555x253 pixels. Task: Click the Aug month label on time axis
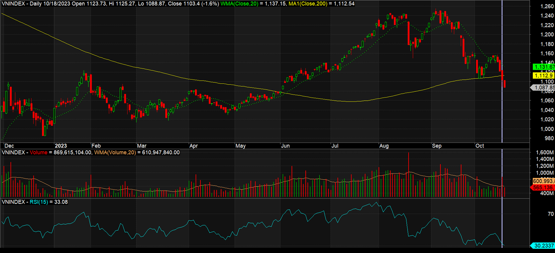click(x=384, y=145)
